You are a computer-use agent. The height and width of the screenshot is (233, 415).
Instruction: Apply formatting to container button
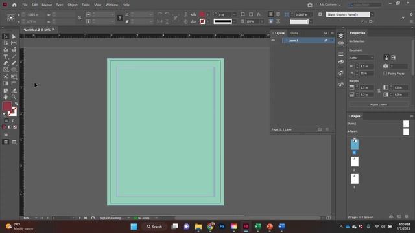click(6, 121)
